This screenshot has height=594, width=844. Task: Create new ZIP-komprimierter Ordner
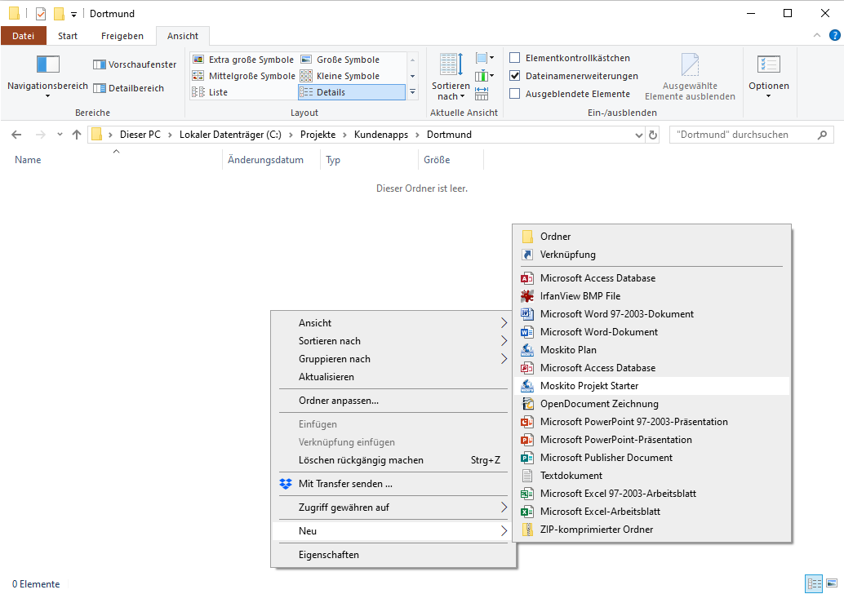coord(596,530)
